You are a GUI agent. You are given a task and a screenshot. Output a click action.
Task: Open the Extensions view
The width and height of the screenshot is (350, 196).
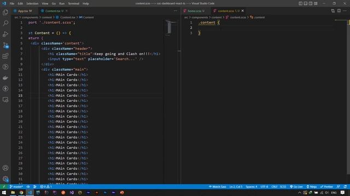[x=5, y=56]
